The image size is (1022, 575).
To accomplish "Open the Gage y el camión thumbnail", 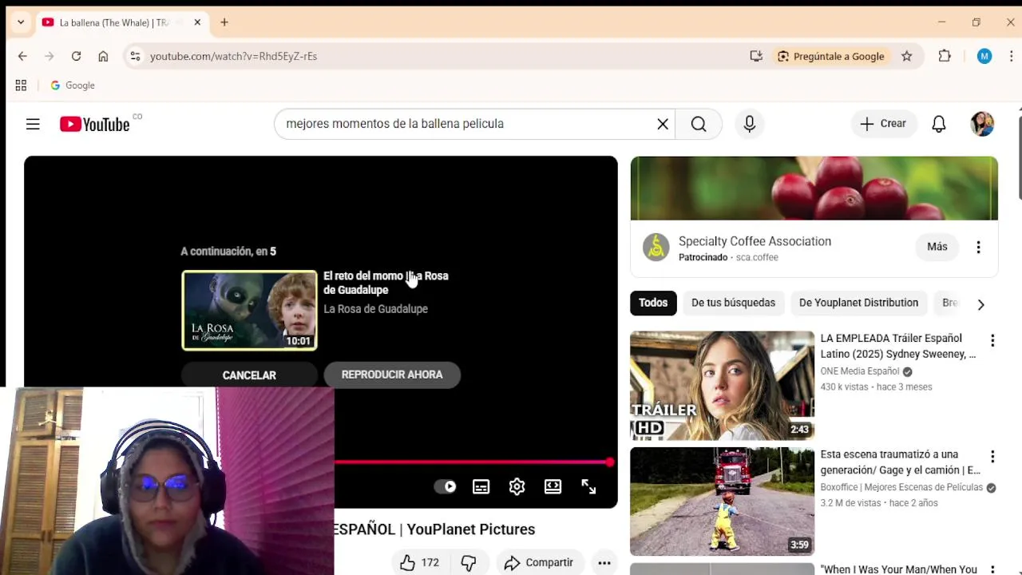I will pos(722,502).
